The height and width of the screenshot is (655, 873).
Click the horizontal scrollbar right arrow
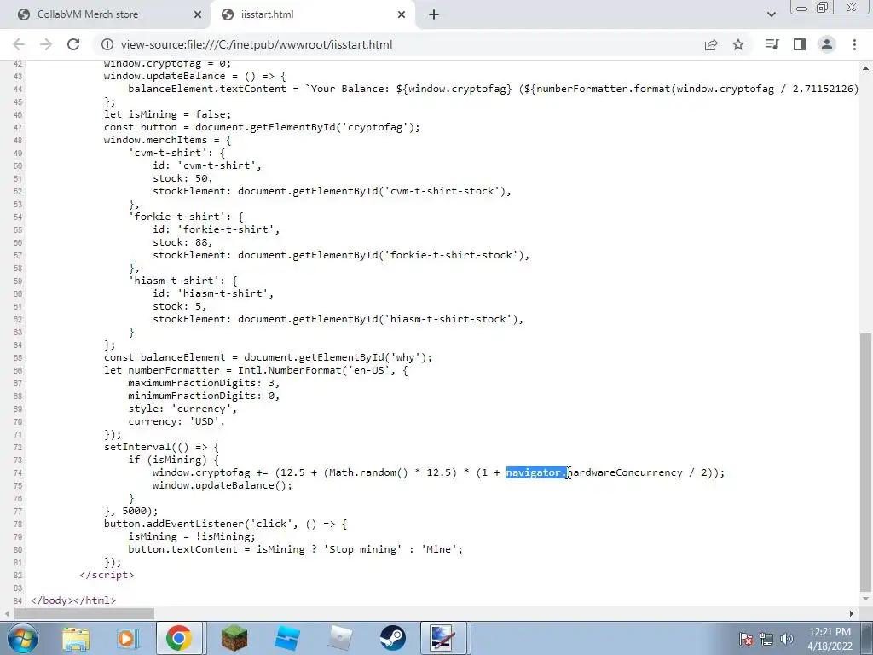pos(852,613)
